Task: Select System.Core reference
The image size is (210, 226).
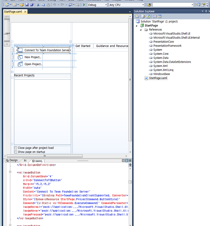Action: pyautogui.click(x=161, y=54)
